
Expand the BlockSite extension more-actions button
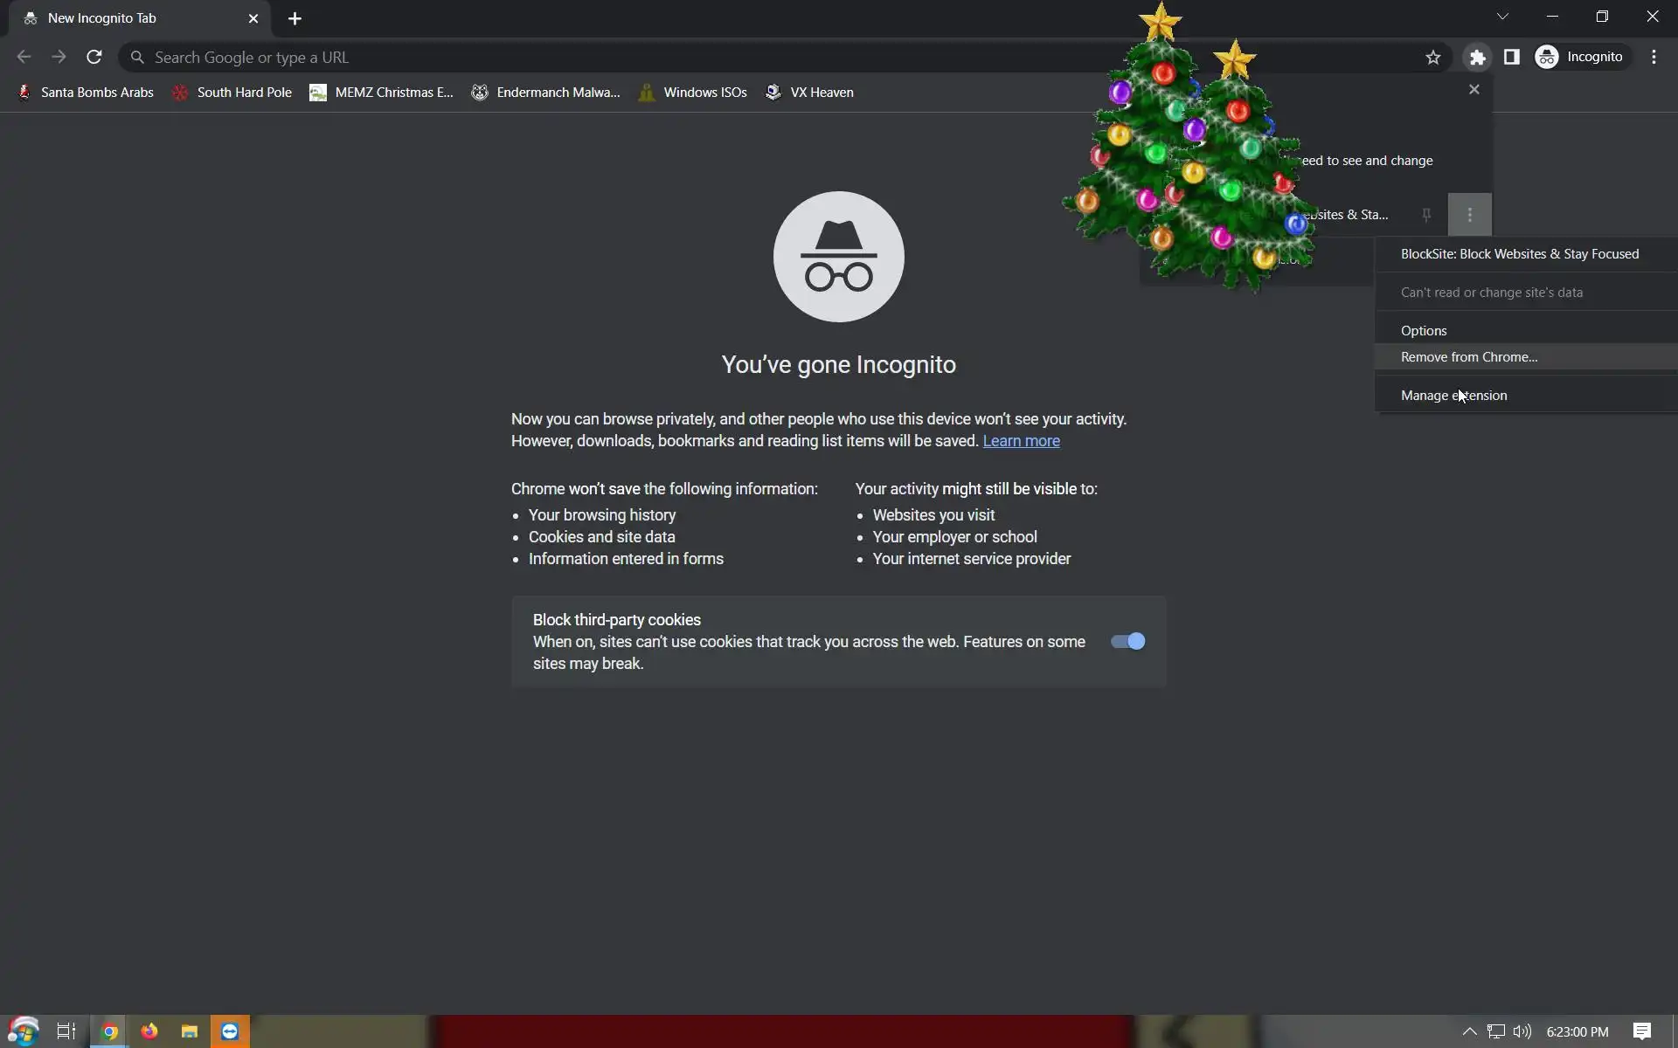1469,215
